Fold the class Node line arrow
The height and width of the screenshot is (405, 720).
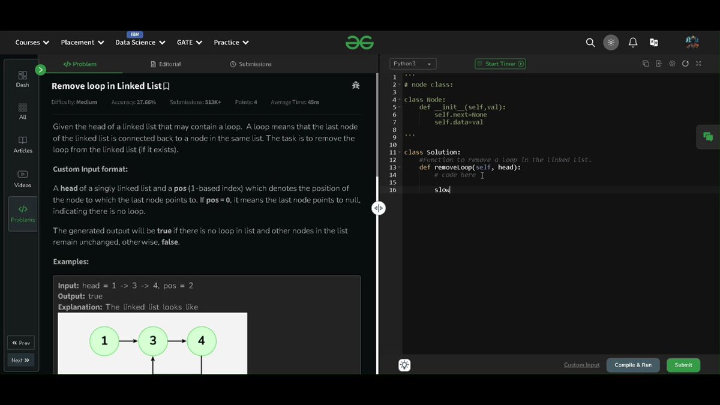point(400,100)
